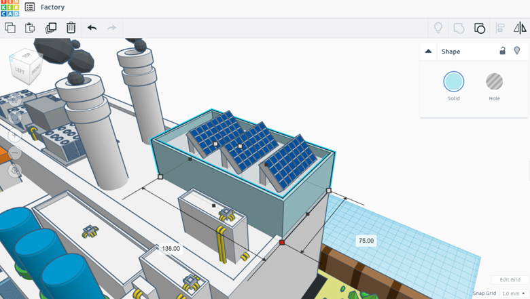
Task: Switch between perspective and orthographic view
Action: (14, 171)
